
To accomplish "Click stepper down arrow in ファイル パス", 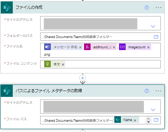I will click(x=148, y=122).
